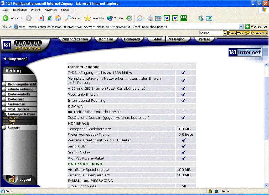This screenshot has height=195, width=269.
Task: Expand the Preise submenu arrow
Action: point(4,121)
